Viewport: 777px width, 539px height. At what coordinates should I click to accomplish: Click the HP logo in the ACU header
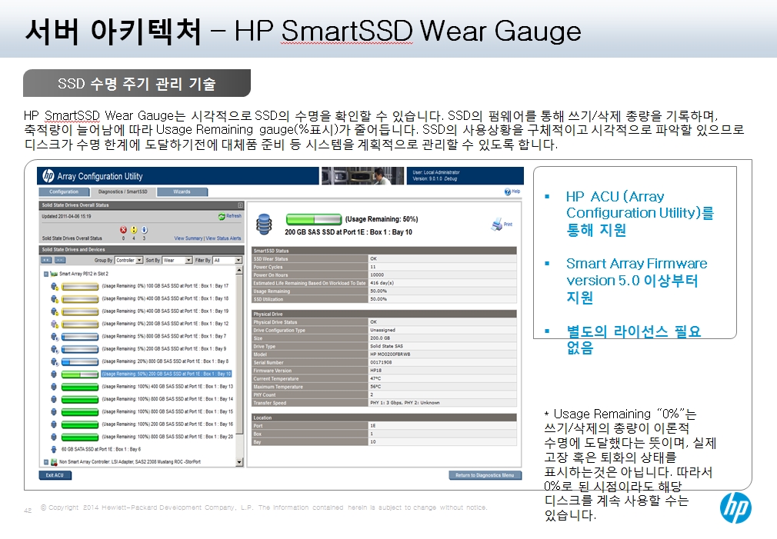[48, 176]
